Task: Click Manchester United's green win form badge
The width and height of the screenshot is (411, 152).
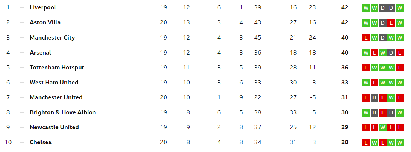Action: coord(391,97)
